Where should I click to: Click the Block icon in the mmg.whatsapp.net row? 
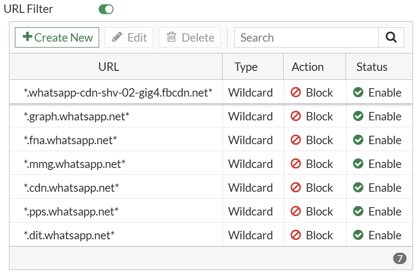(x=296, y=164)
